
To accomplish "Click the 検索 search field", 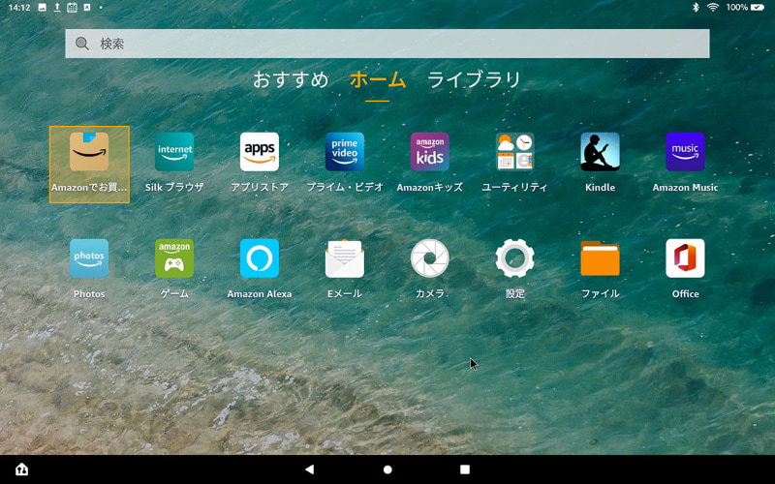I will [387, 44].
